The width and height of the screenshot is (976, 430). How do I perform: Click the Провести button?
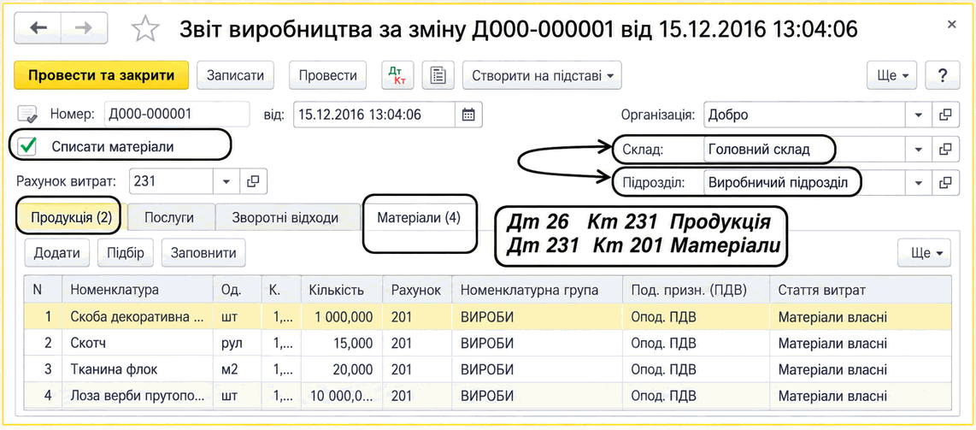(x=328, y=76)
